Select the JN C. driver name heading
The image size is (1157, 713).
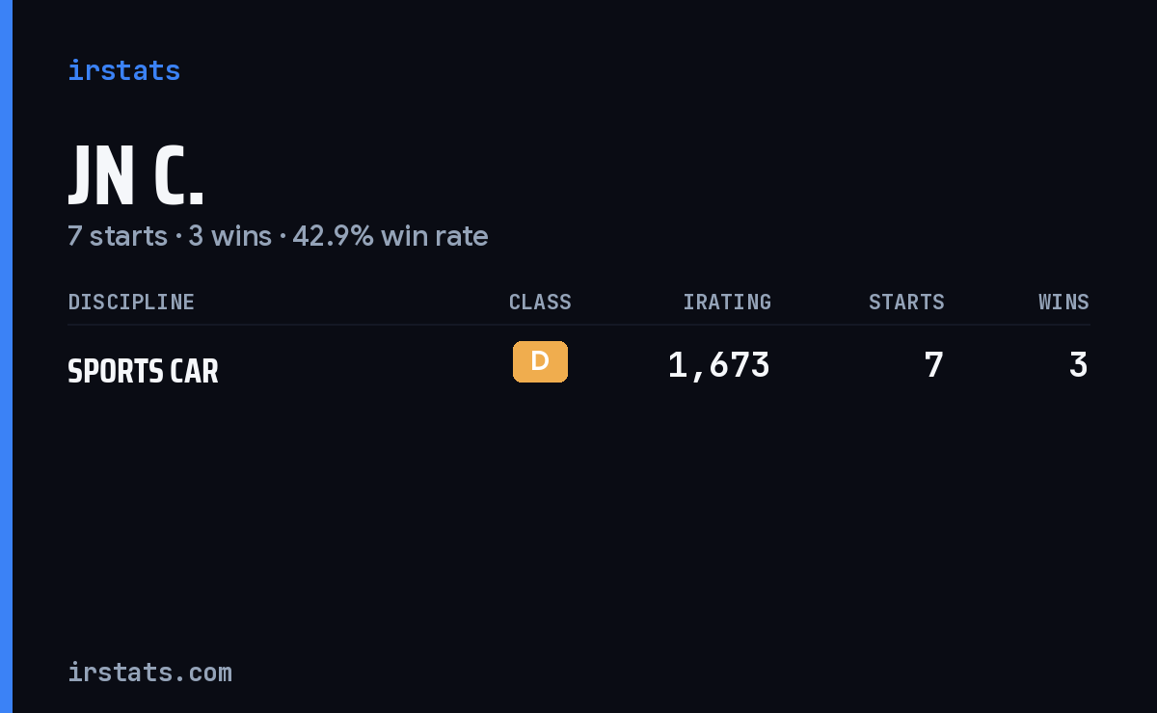tap(136, 175)
